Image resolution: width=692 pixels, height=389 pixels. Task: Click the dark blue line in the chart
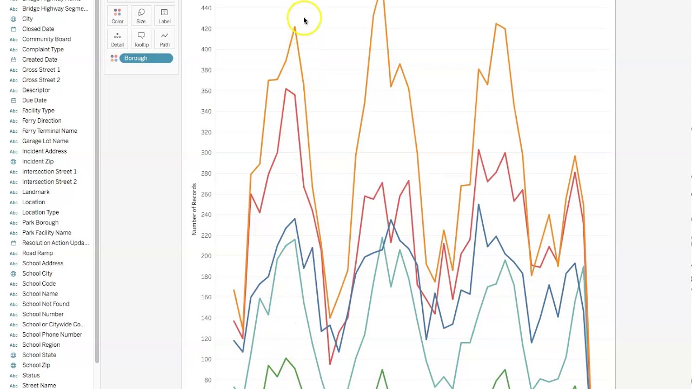478,205
